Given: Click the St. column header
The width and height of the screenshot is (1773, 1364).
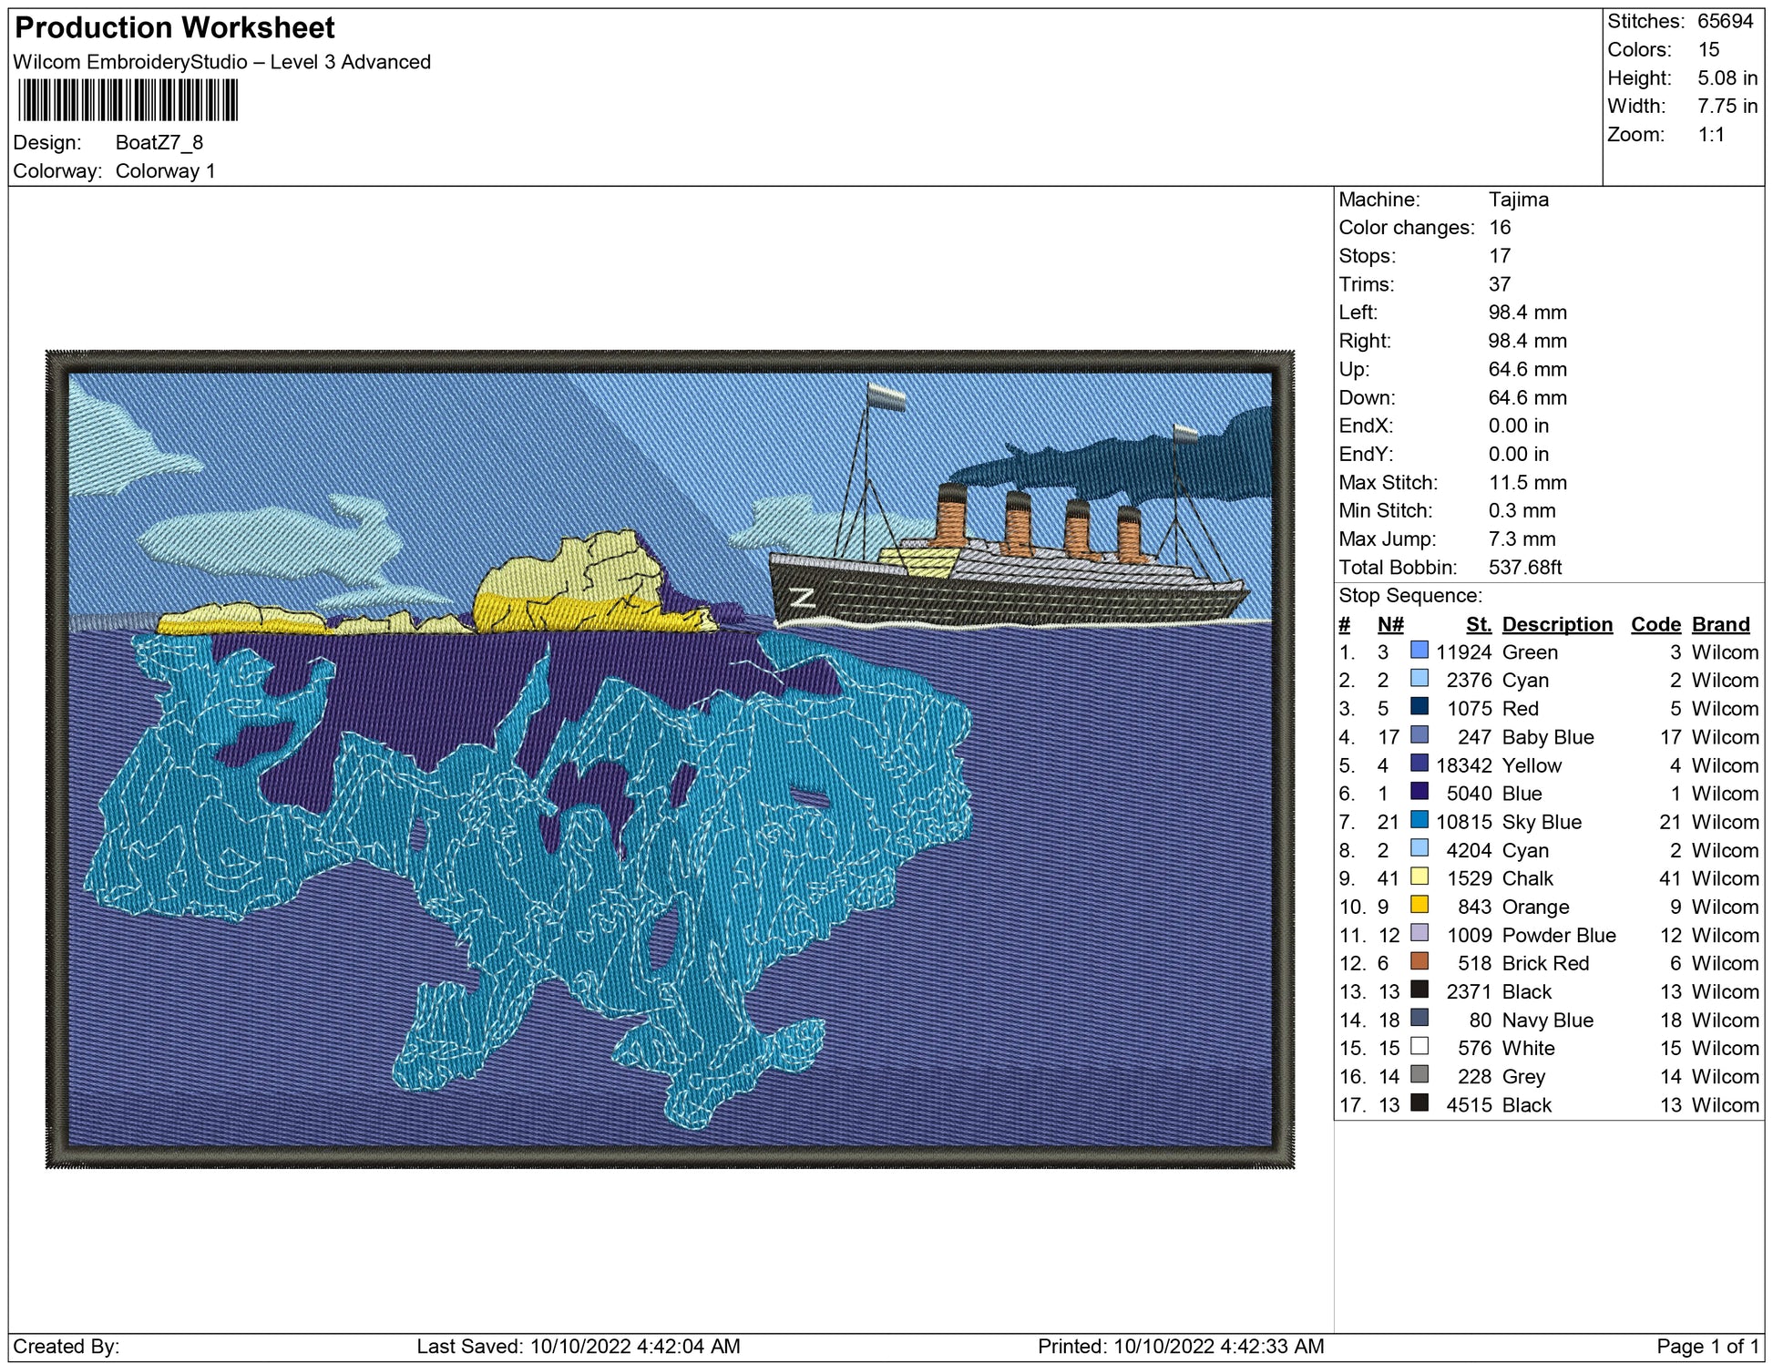Looking at the screenshot, I should (1478, 624).
